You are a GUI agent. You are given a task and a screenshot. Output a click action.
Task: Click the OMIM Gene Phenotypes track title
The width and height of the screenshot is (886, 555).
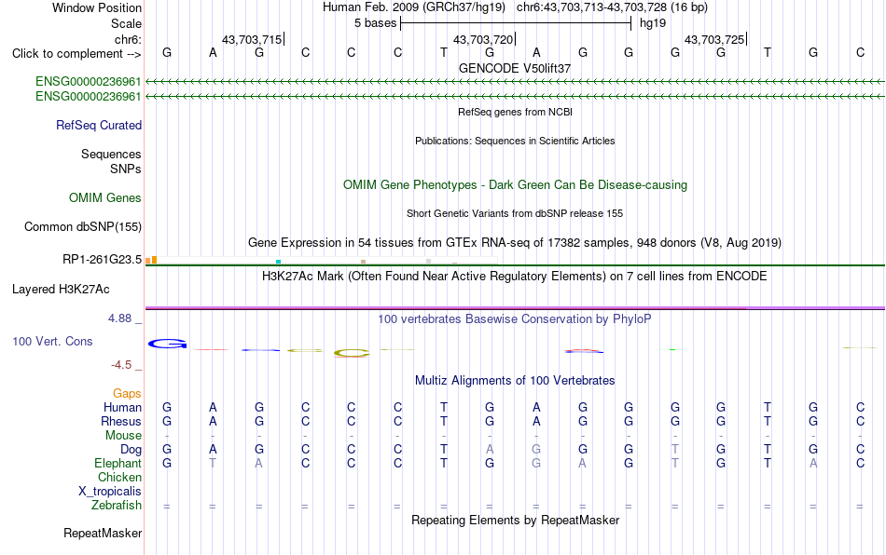(x=515, y=185)
